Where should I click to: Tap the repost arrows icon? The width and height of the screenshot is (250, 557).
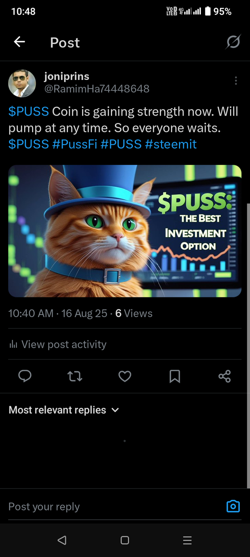pos(75,376)
